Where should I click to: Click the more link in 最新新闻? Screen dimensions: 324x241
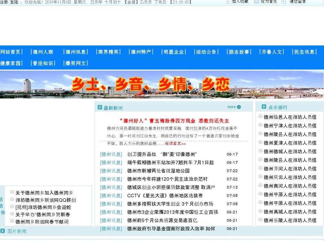point(231,107)
